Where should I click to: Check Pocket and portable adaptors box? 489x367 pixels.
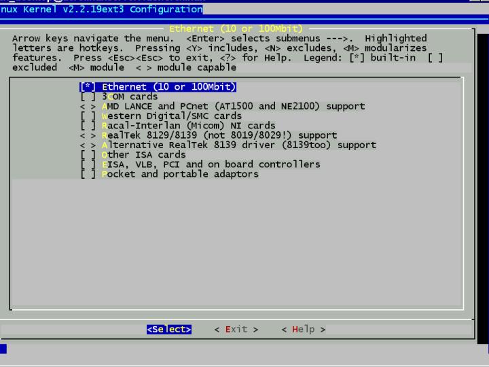click(x=88, y=174)
